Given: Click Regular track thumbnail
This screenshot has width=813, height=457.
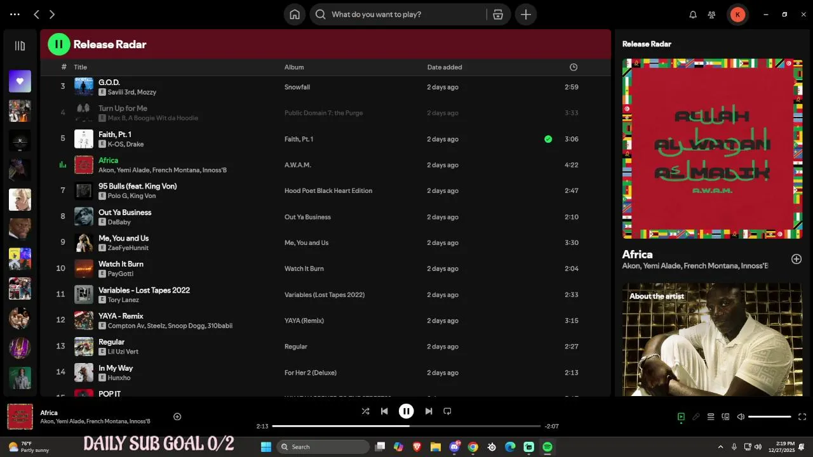Looking at the screenshot, I should [x=84, y=347].
